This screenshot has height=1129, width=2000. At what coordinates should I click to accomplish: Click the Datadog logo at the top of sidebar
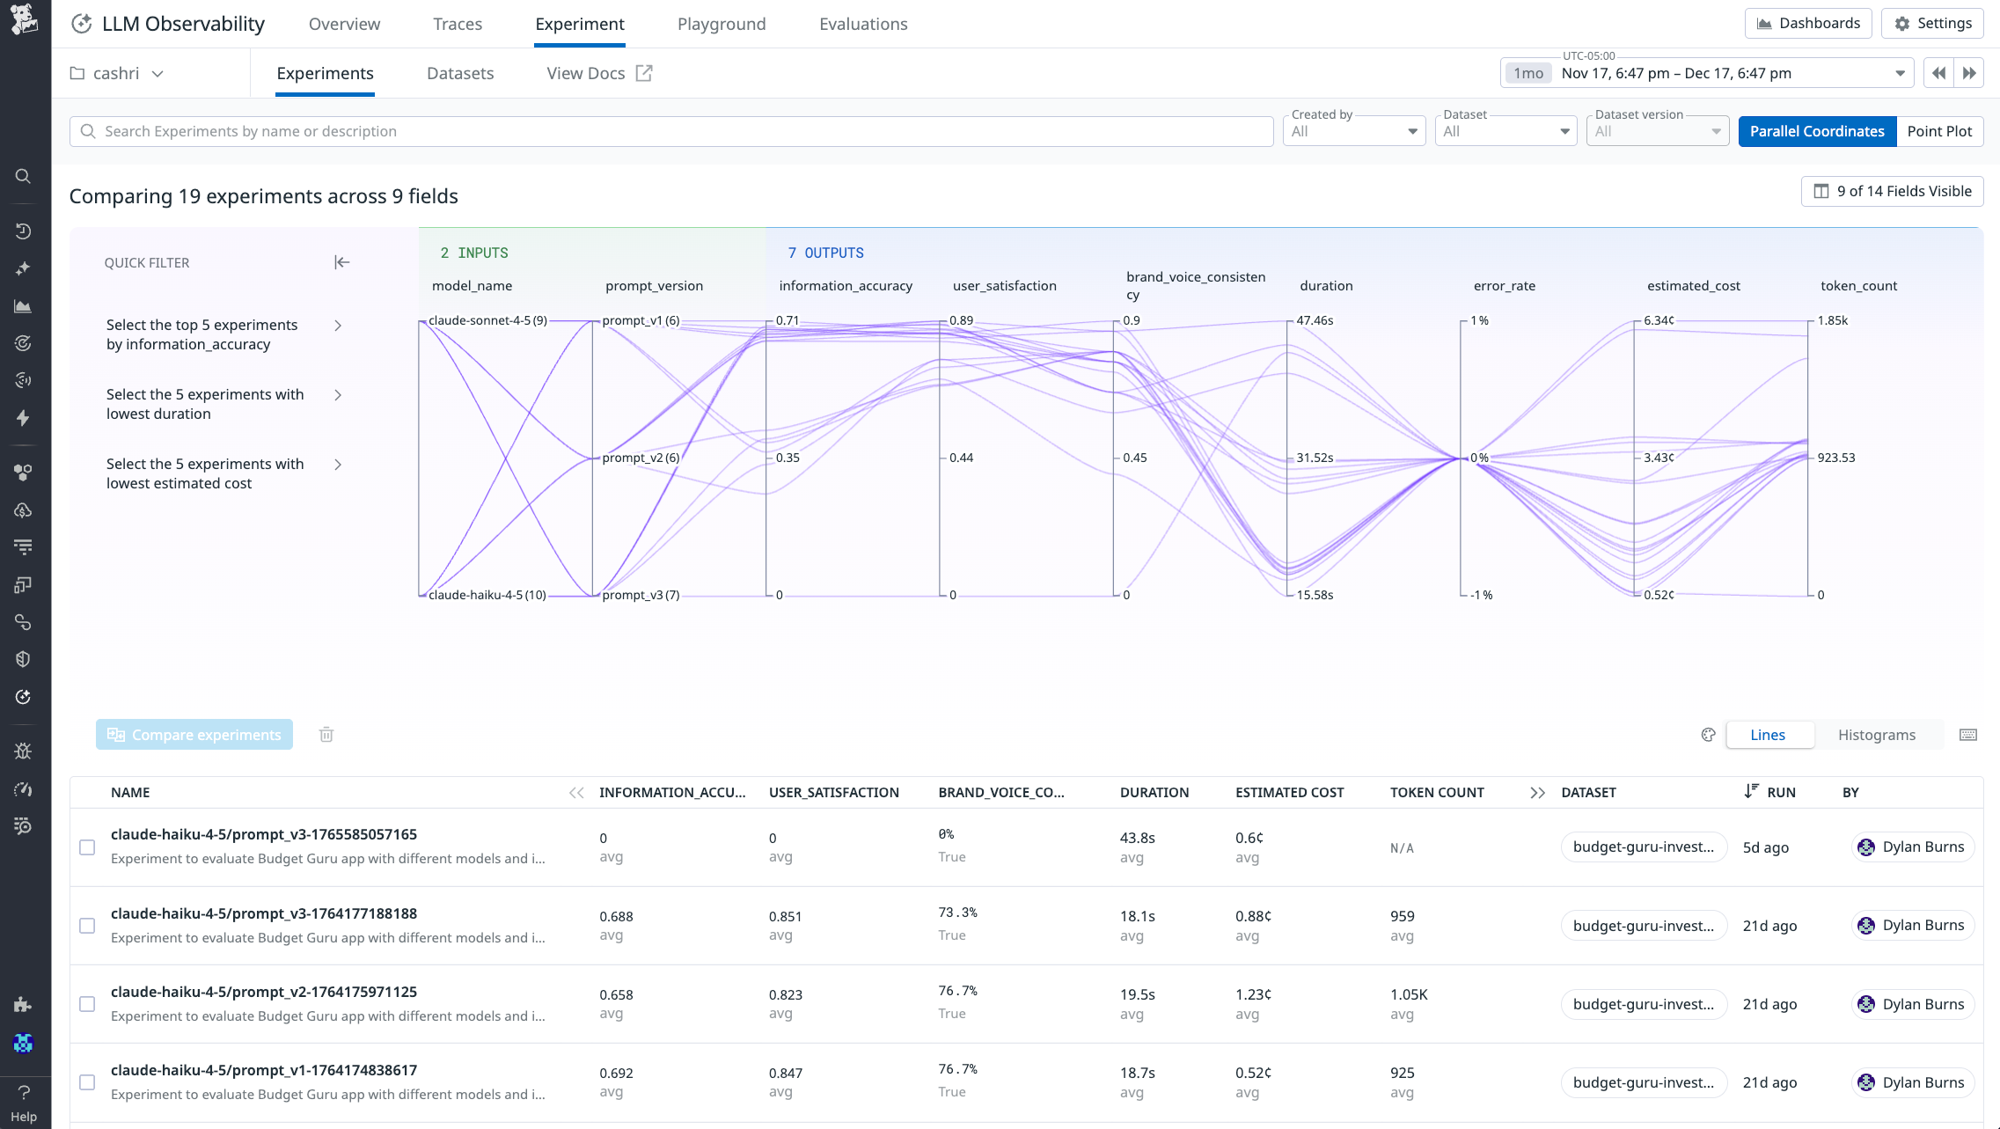[25, 19]
